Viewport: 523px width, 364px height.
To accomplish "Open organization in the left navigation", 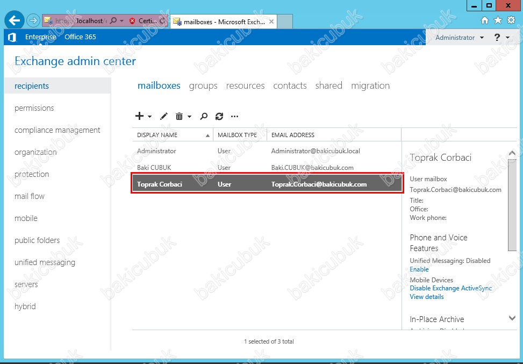I will click(35, 152).
